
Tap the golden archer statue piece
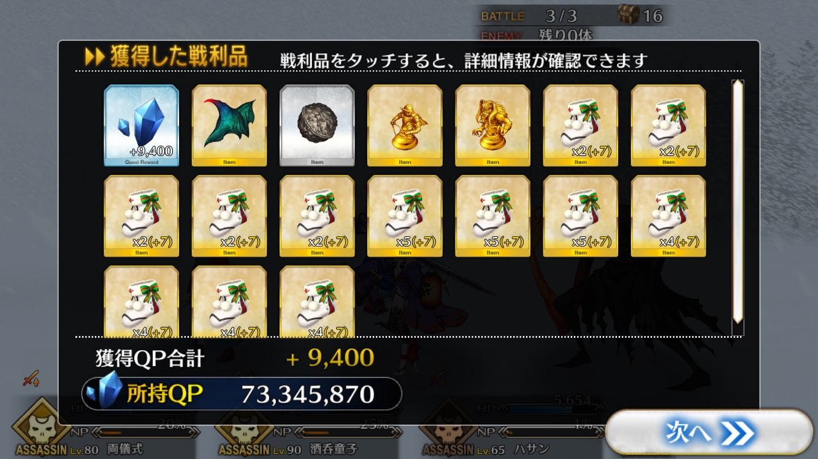click(405, 125)
